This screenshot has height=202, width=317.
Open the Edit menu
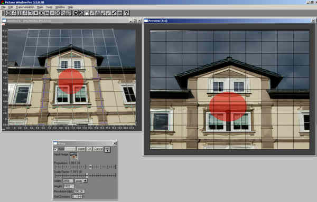click(x=11, y=7)
